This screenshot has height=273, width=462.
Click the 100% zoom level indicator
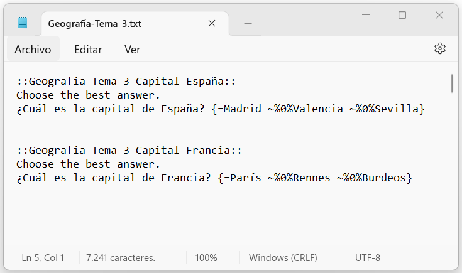206,258
